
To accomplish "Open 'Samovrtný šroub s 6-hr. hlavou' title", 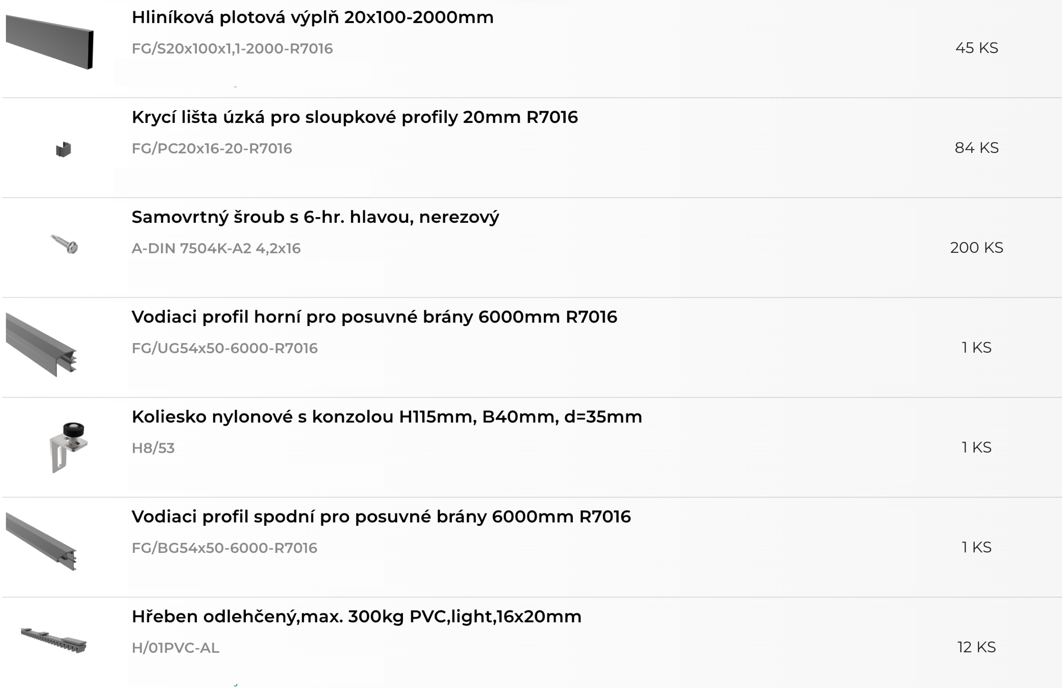I will 315,217.
